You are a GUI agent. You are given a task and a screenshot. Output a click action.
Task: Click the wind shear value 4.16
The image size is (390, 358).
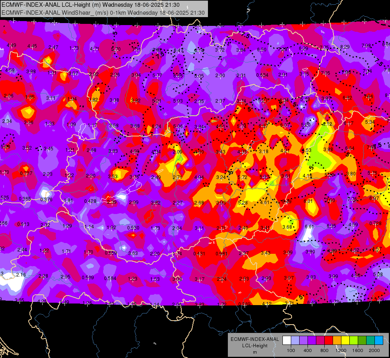click(x=308, y=176)
